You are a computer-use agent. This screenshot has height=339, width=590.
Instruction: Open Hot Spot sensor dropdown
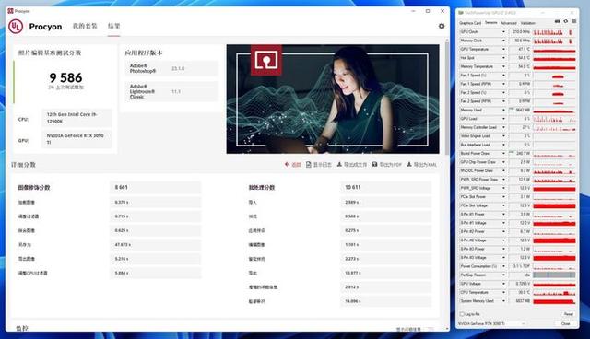click(503, 58)
